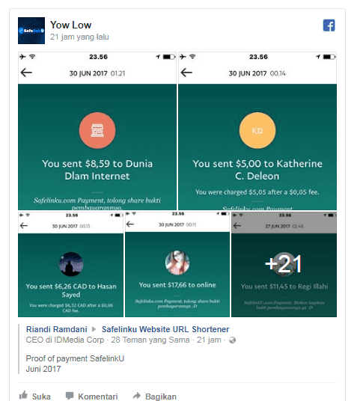
Task: Open the SafelinkU profile picture
Action: (31, 31)
